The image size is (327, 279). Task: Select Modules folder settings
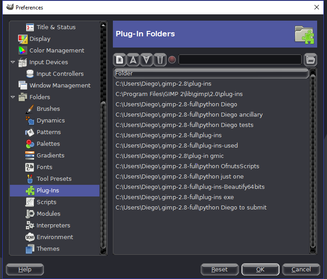point(48,214)
